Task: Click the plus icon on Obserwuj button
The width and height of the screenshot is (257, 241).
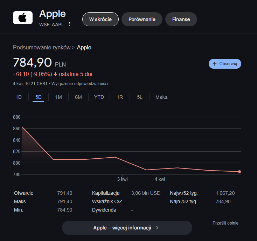Action: pos(215,64)
